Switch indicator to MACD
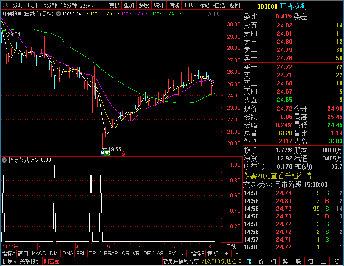Screen dimensions: 344x266 point(39,254)
